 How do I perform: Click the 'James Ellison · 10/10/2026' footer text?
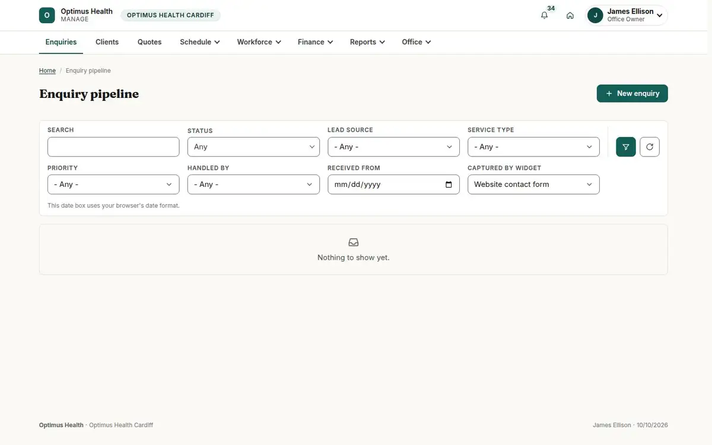tap(630, 425)
